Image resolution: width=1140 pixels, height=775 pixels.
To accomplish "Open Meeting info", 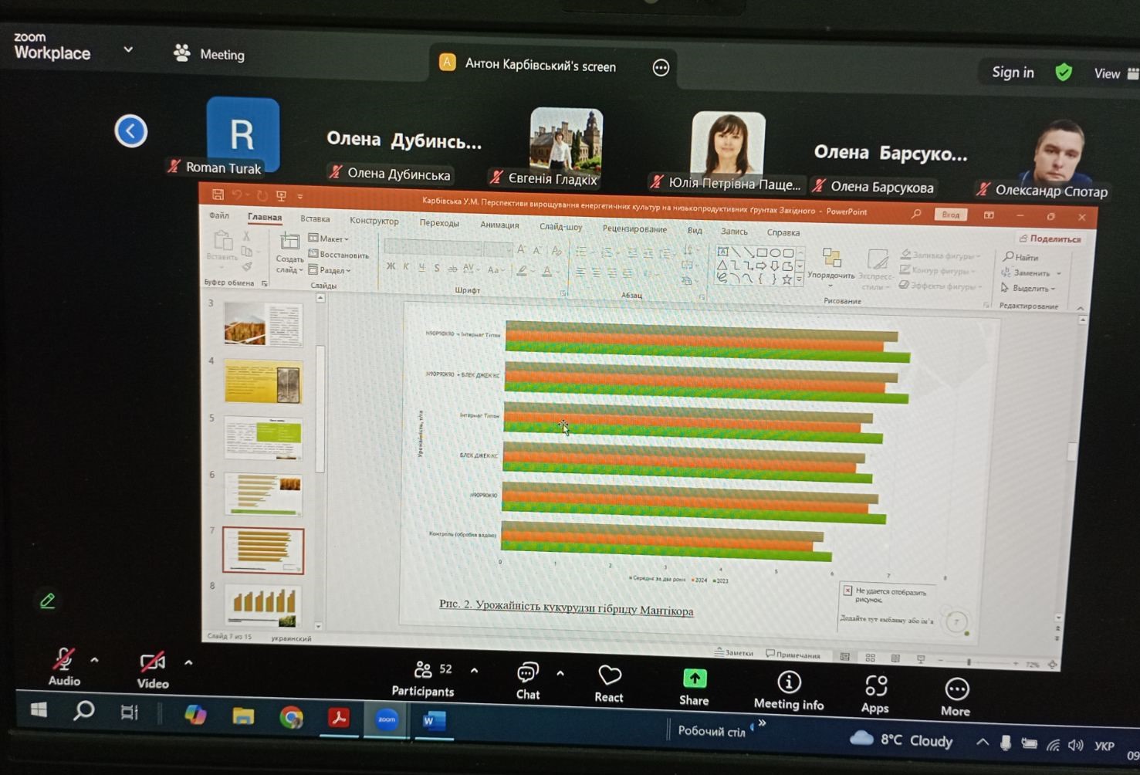I will 788,690.
